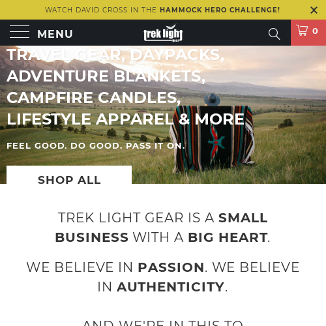This screenshot has height=326, width=326.
Task: Click the search magnifier icon
Action: point(274,34)
